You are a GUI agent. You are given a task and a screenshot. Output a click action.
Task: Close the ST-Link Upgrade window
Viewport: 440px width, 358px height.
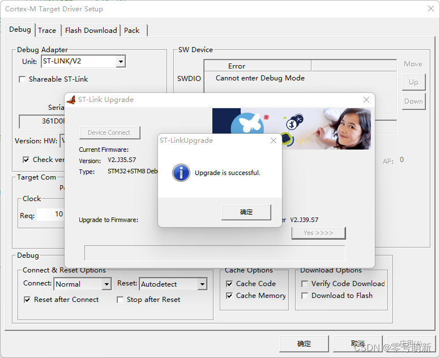366,100
